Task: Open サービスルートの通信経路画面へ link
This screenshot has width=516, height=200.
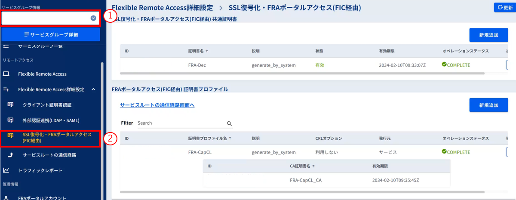Action: click(x=157, y=105)
